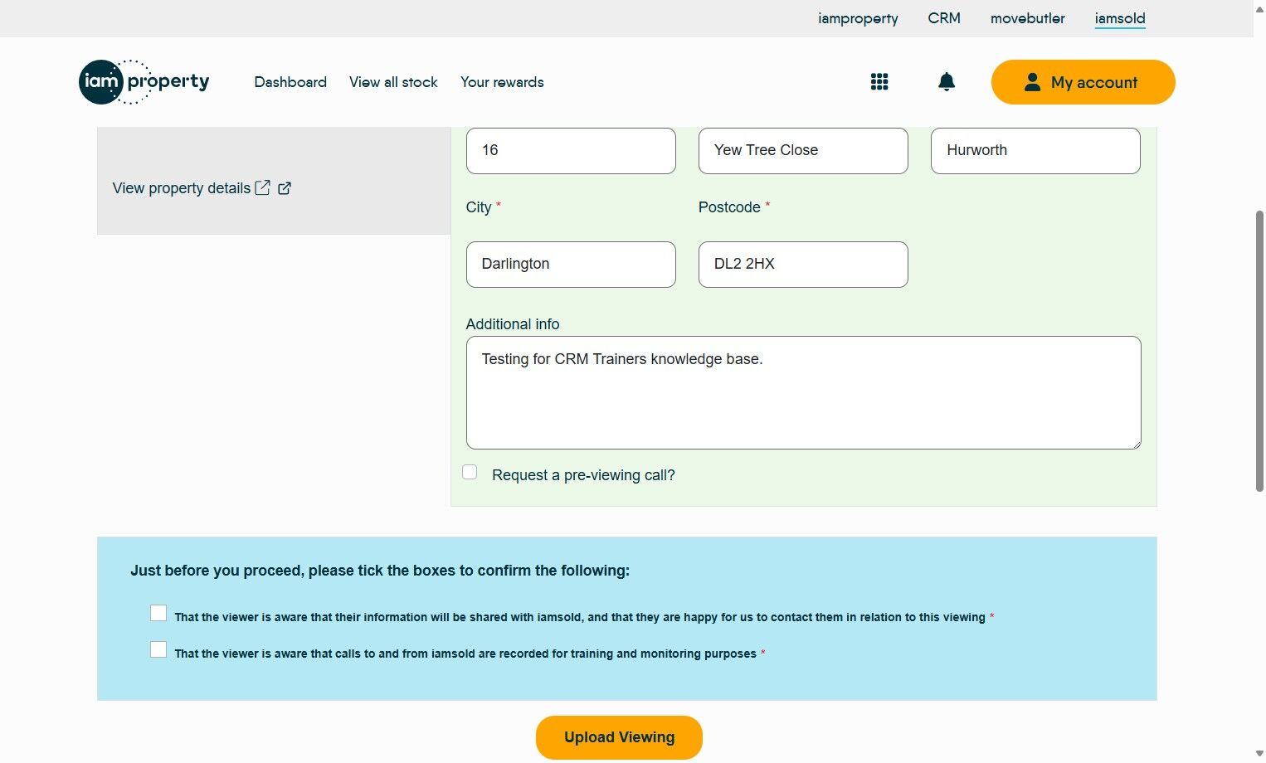The height and width of the screenshot is (763, 1266).
Task: Click the Additional info textarea resize handle
Action: pyautogui.click(x=1136, y=444)
